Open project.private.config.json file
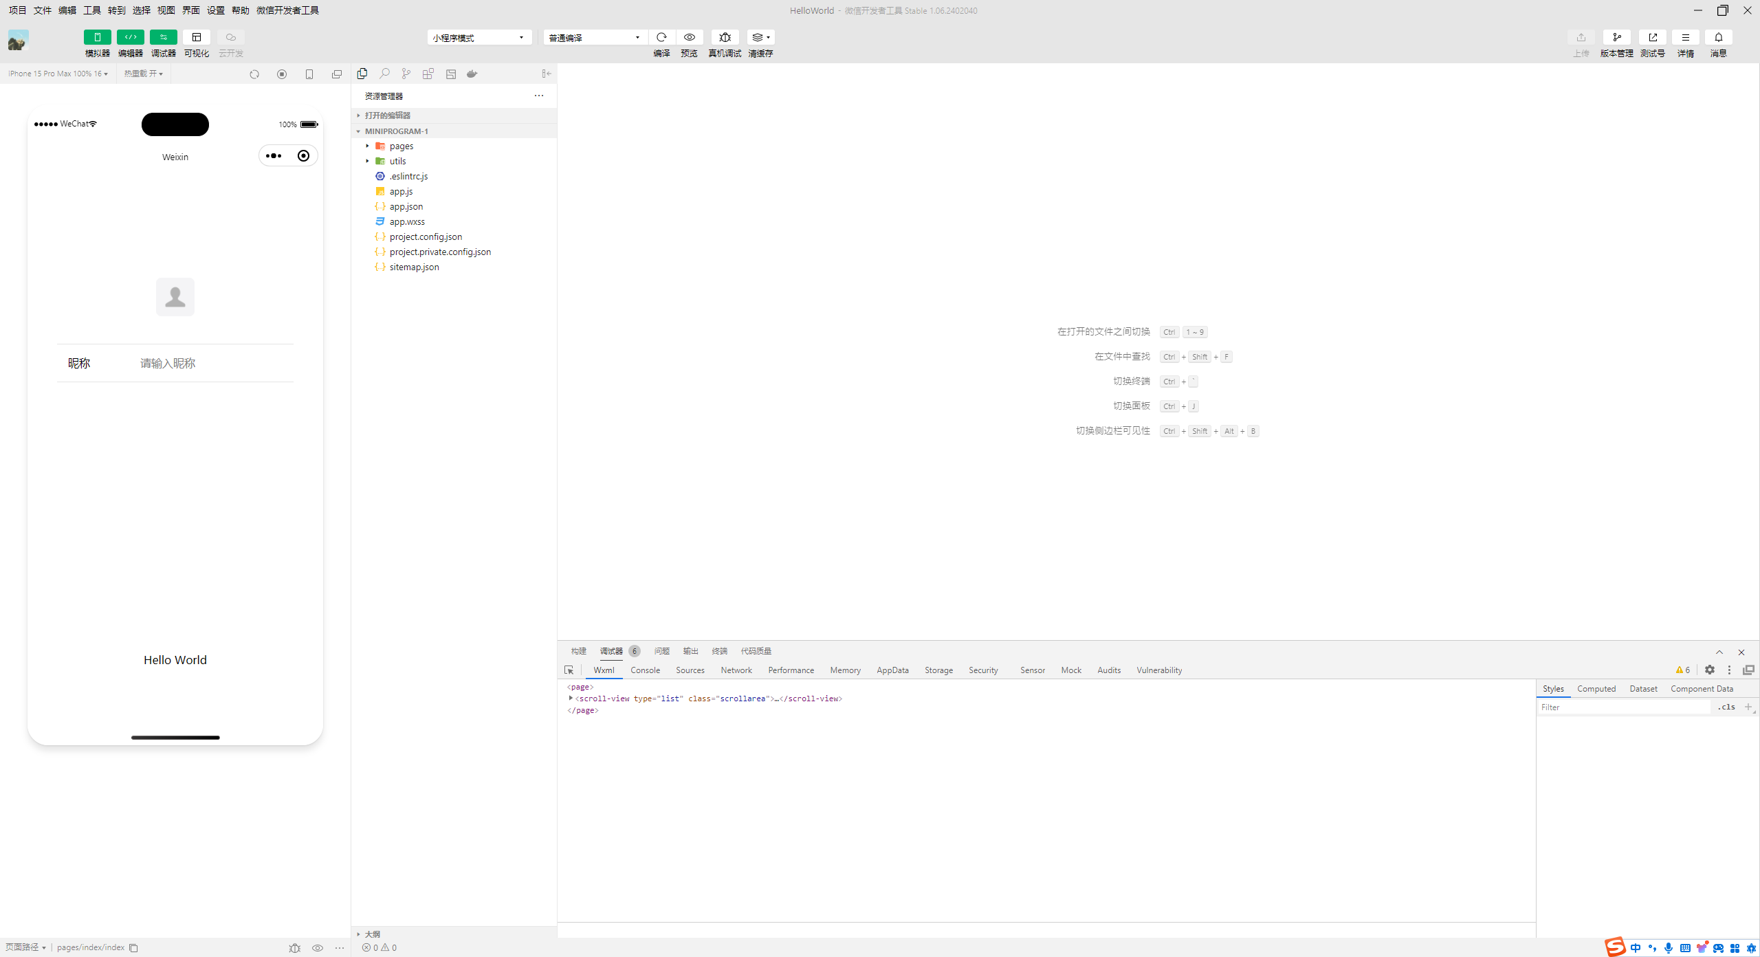The height and width of the screenshot is (957, 1760). click(454, 252)
